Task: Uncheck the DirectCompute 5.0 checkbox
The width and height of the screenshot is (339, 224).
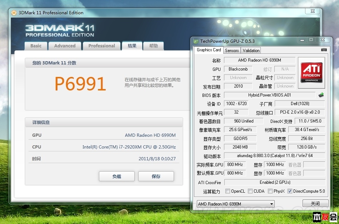Action: (290, 191)
